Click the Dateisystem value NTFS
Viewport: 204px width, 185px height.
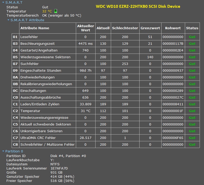[x=55, y=164]
